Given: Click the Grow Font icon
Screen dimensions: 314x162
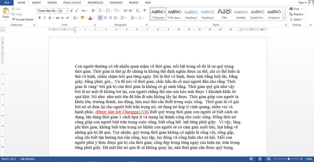Looking at the screenshot, I should 71,11.
